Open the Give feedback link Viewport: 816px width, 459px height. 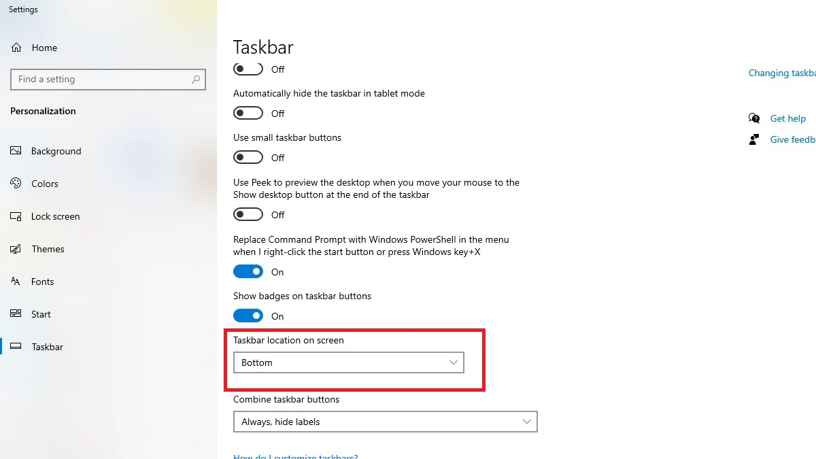[x=793, y=139]
